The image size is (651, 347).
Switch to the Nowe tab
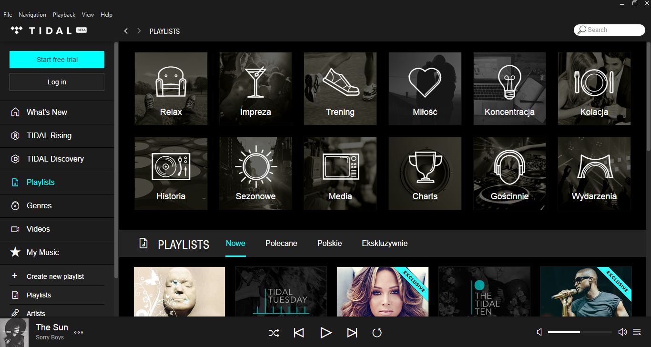tap(235, 243)
